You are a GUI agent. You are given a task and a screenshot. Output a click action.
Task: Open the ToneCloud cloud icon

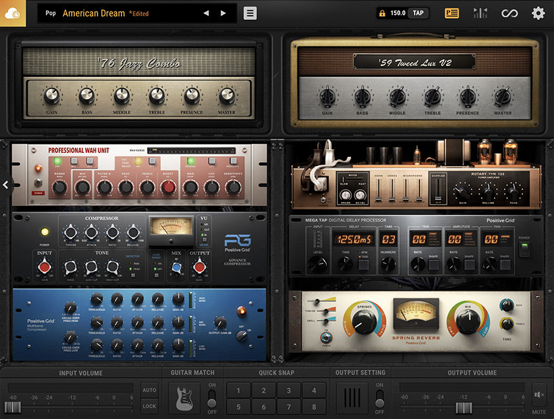coord(13,13)
